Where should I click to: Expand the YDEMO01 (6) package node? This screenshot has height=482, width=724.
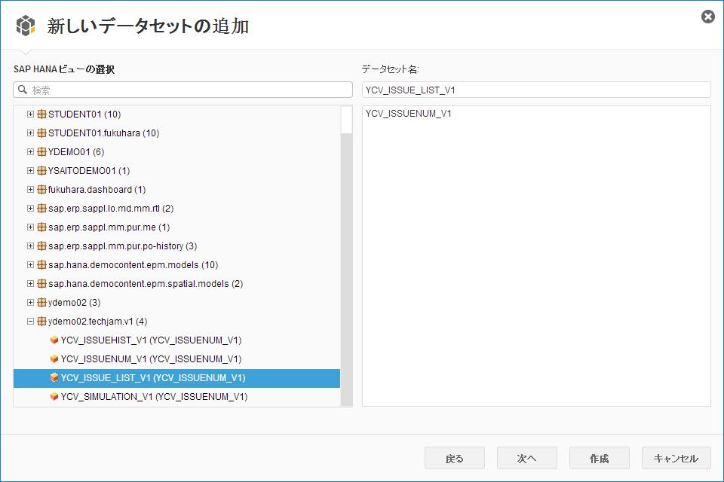click(30, 151)
